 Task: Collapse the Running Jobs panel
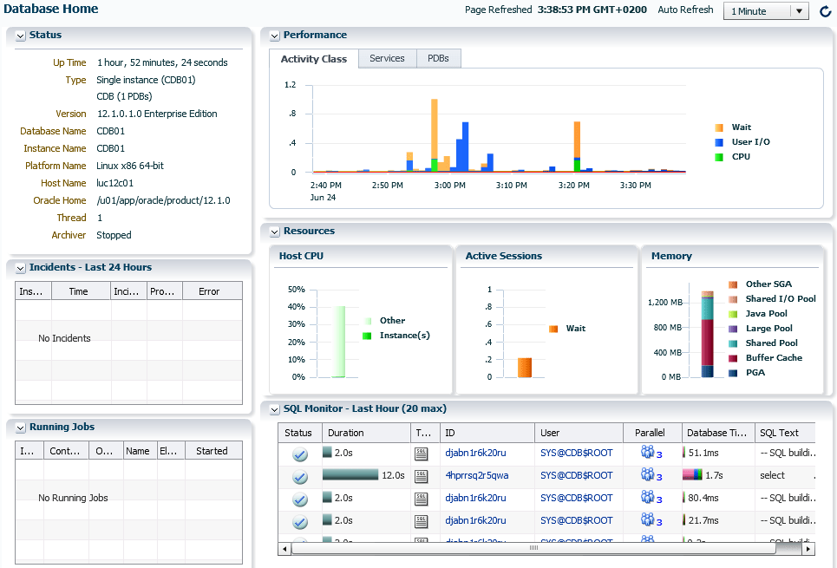[21, 428]
